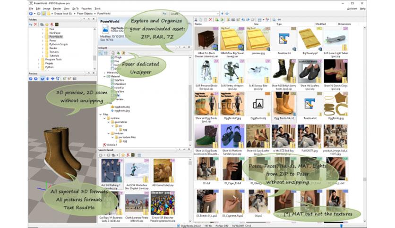This screenshot has height=228, width=395.
Task: Click the copy pages icon in InDepth toolbar
Action: 113,53
